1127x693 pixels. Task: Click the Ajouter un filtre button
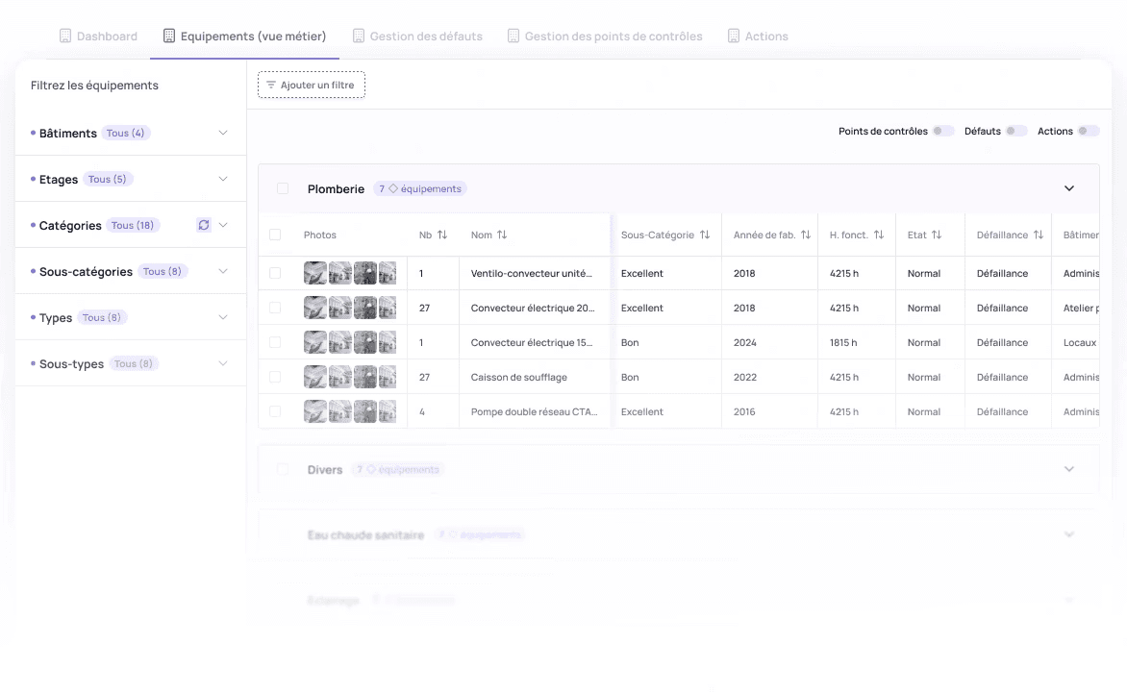coord(312,85)
